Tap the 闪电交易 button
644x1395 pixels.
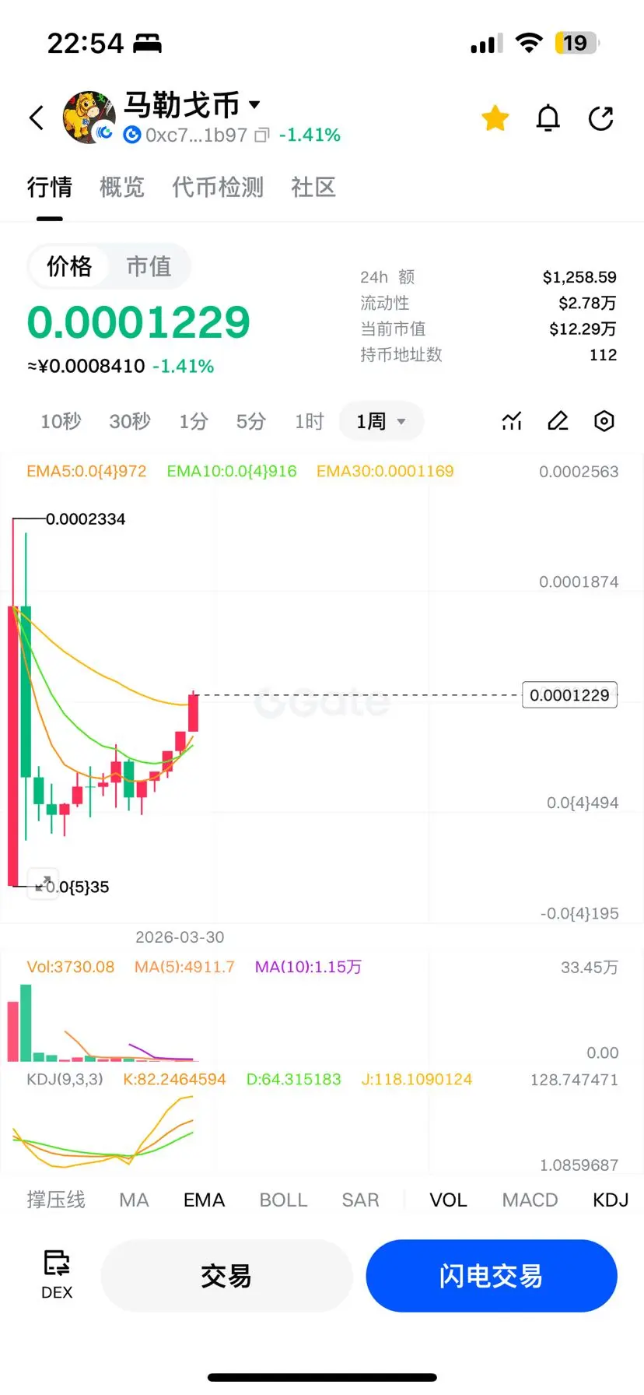click(492, 1276)
